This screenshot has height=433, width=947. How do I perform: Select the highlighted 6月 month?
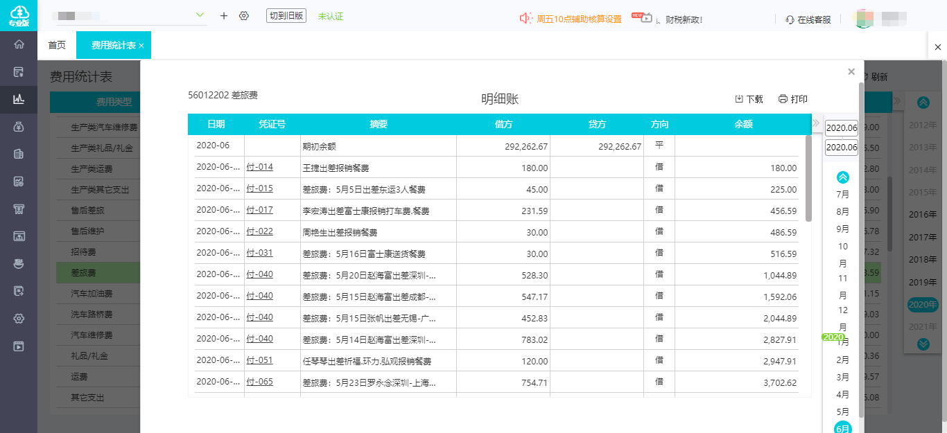click(x=843, y=427)
